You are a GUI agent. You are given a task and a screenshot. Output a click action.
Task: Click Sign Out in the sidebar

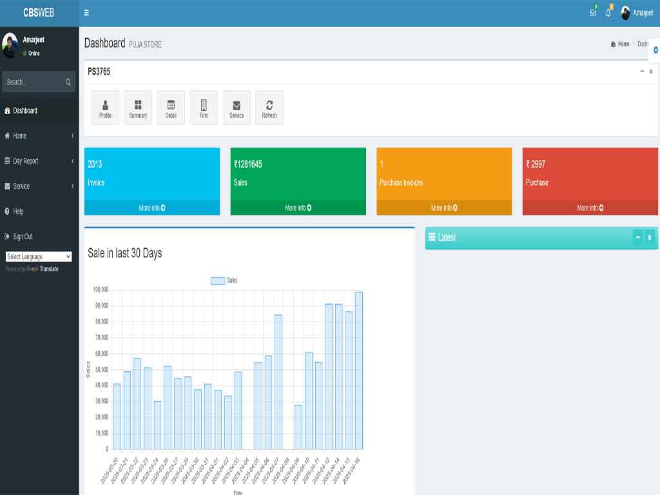(x=23, y=237)
